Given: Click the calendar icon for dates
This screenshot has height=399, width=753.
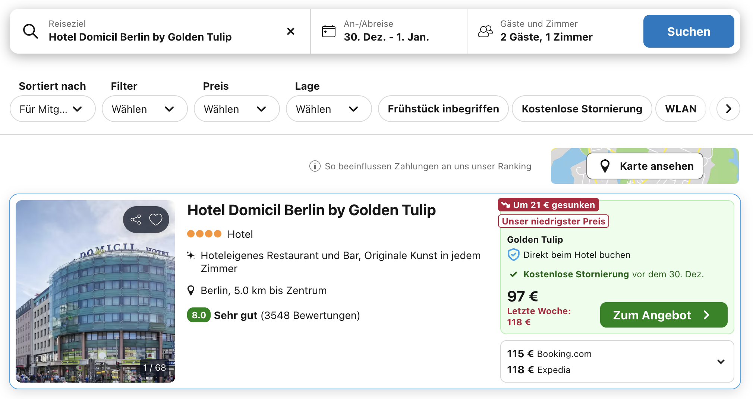Looking at the screenshot, I should click(328, 31).
